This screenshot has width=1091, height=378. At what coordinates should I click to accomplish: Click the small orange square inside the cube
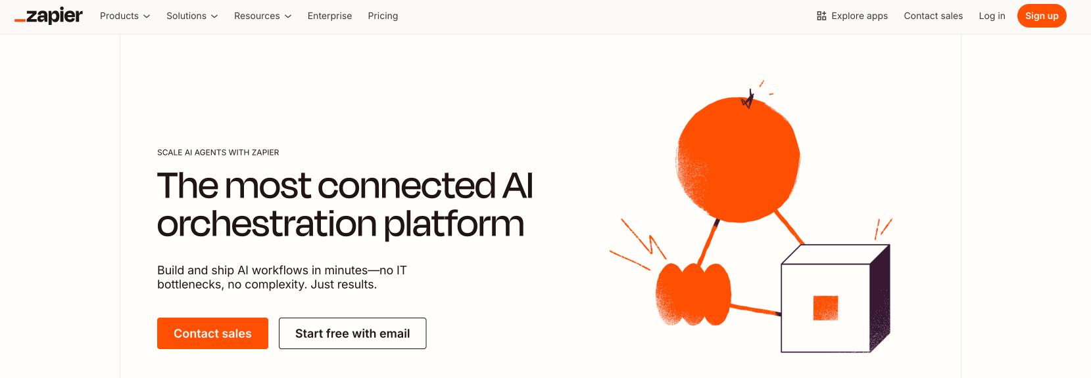pyautogui.click(x=826, y=307)
